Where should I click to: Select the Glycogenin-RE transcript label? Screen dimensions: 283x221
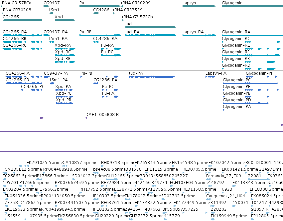click(236, 45)
